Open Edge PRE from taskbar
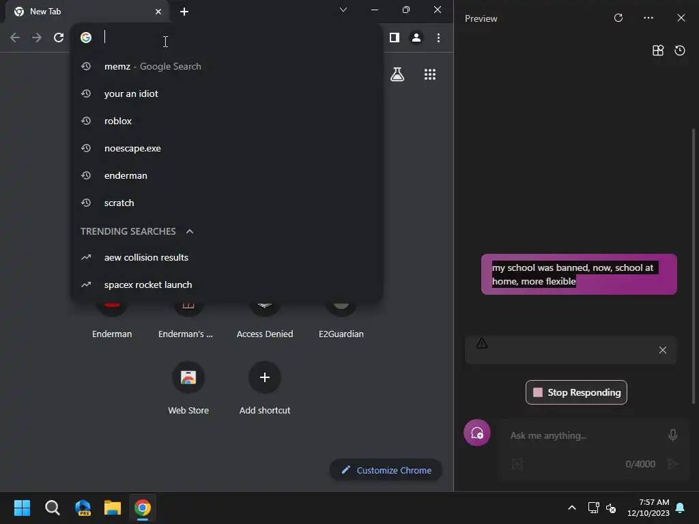Image resolution: width=699 pixels, height=524 pixels. tap(83, 508)
